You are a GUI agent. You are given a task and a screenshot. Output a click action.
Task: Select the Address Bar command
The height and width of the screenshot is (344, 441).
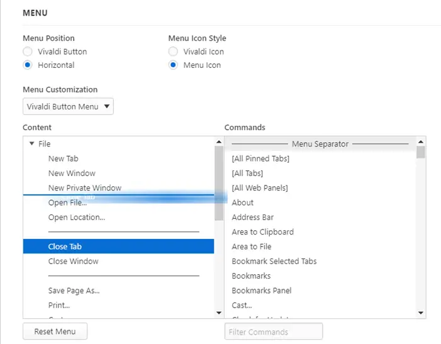tap(320, 217)
